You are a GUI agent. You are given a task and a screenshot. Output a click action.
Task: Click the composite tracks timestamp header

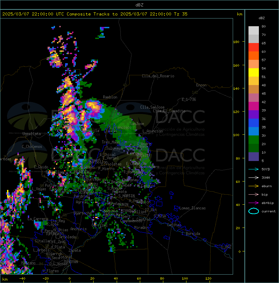pos(95,14)
